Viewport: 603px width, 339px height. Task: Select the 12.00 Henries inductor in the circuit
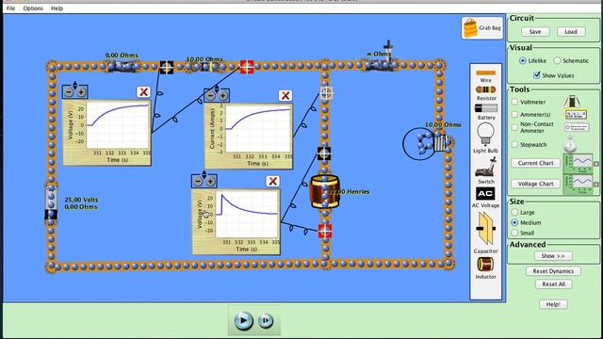(x=325, y=191)
